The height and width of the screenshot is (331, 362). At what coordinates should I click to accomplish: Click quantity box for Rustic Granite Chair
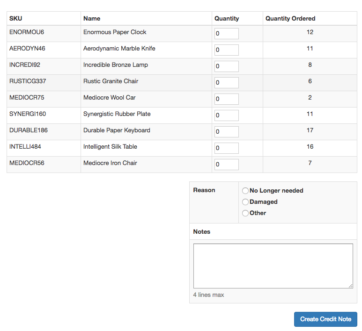(x=227, y=83)
